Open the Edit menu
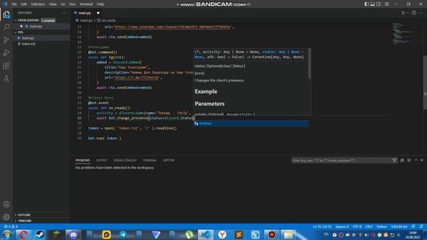Screen dimensions: 427x240 (24, 4)
